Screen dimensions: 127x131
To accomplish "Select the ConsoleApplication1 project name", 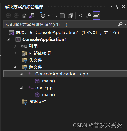I will click(45, 39).
